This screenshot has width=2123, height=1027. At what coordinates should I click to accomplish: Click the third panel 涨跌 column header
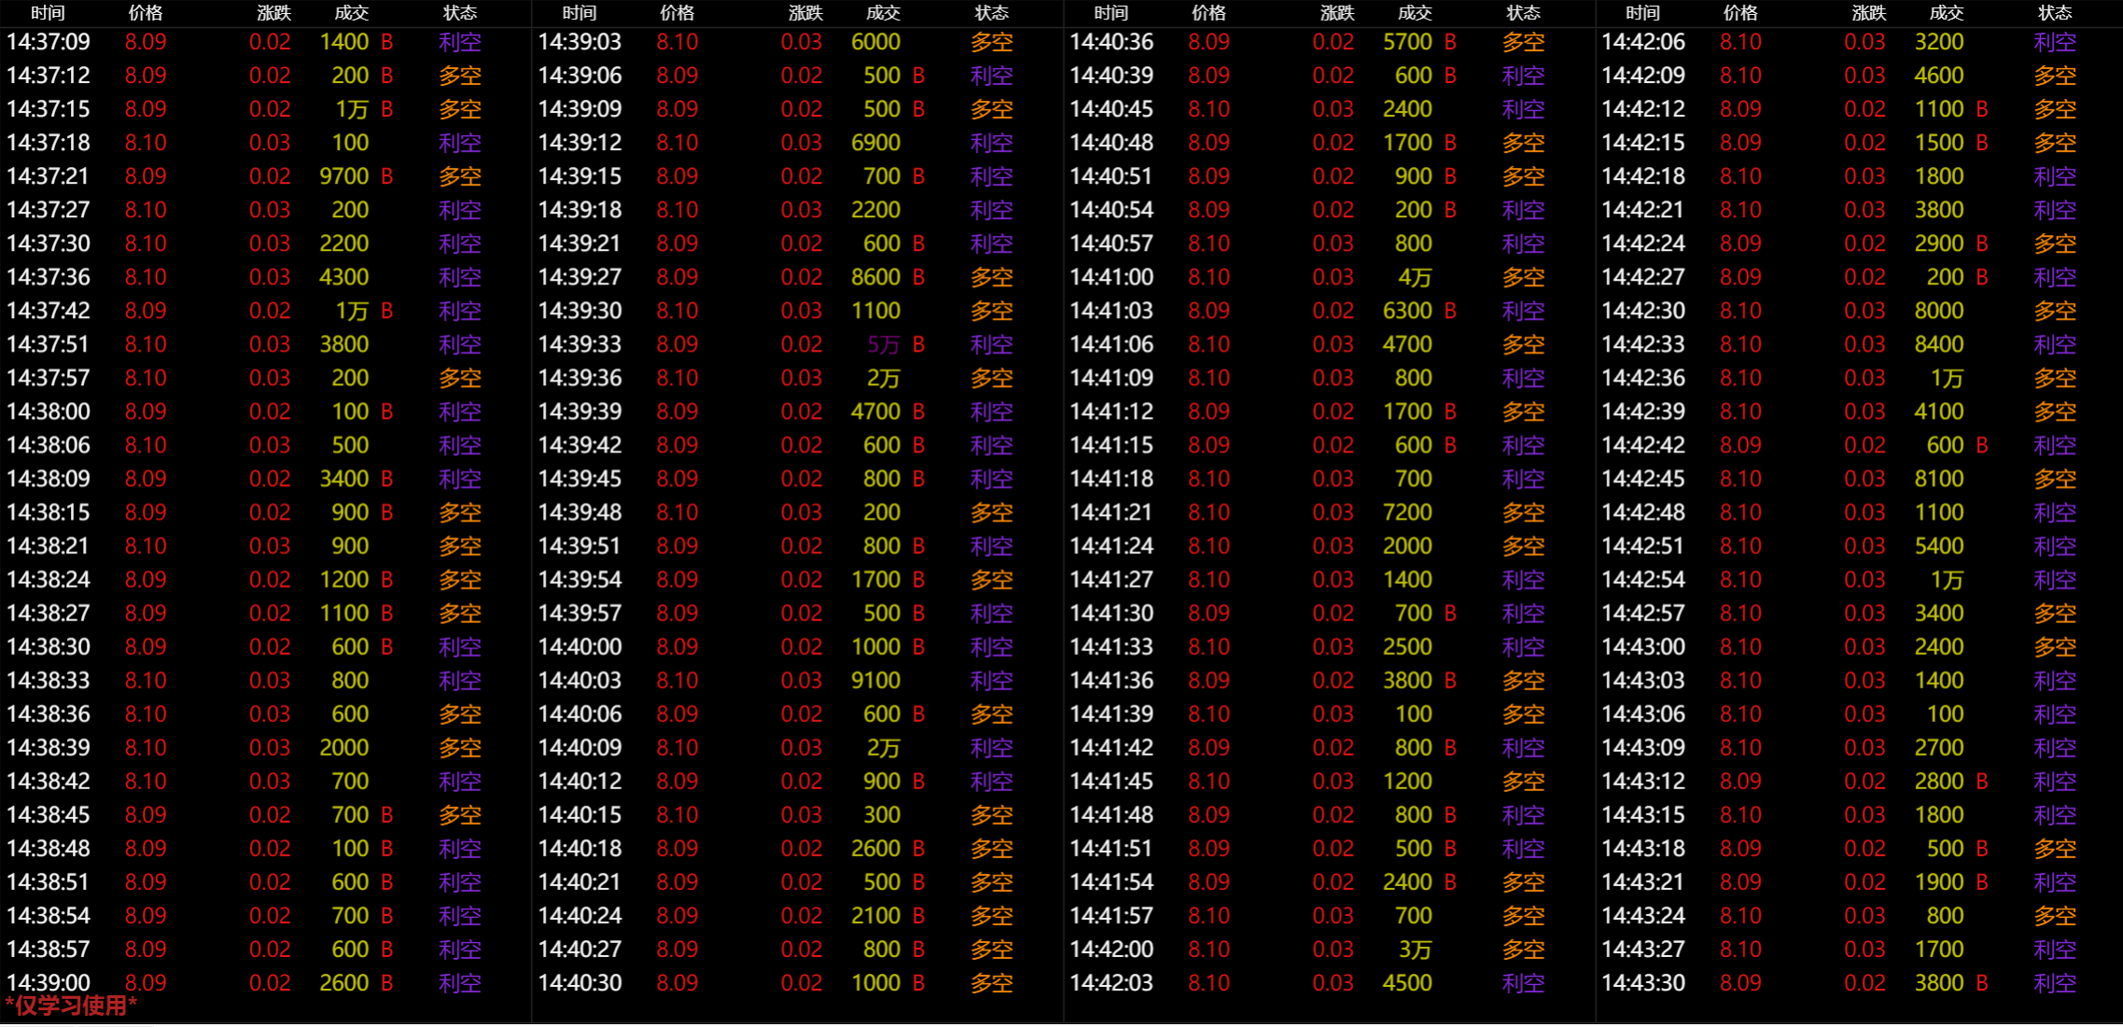tap(1337, 13)
